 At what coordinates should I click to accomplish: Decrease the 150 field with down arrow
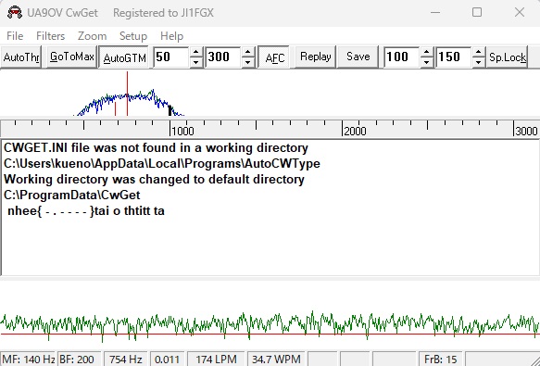[478, 62]
